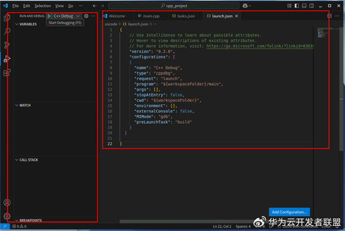Expand the breadcrumb ellipsis after launch.json
The image size is (345, 231).
(x=155, y=24)
